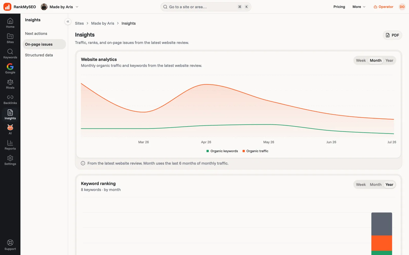Screen dimensions: 409x255
Task: Toggle Organic traffic legend swatch
Action: [244, 151]
